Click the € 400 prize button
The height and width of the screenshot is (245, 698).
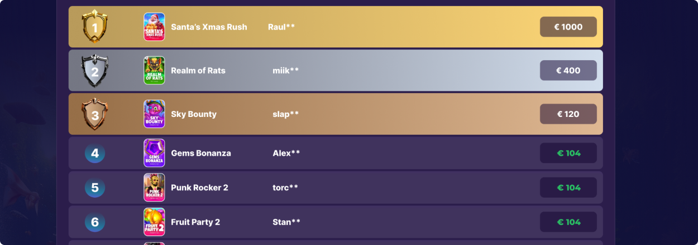568,71
